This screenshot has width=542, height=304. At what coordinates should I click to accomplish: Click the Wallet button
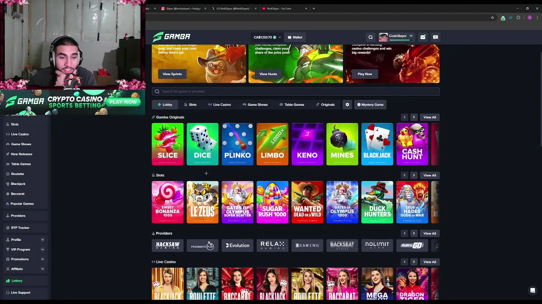[x=295, y=37]
